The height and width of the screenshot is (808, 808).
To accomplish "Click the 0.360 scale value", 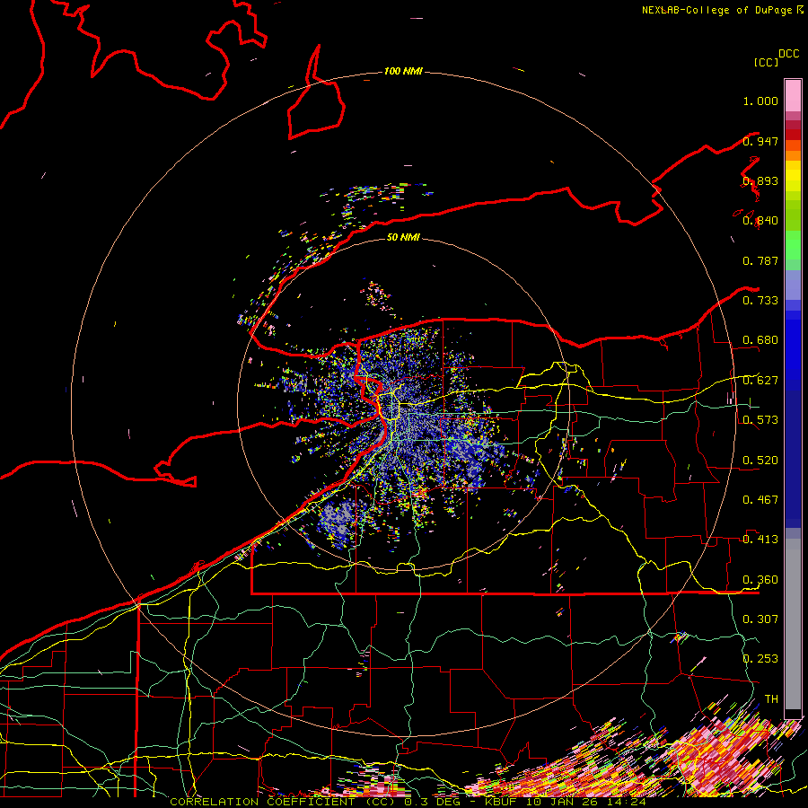I will [760, 580].
